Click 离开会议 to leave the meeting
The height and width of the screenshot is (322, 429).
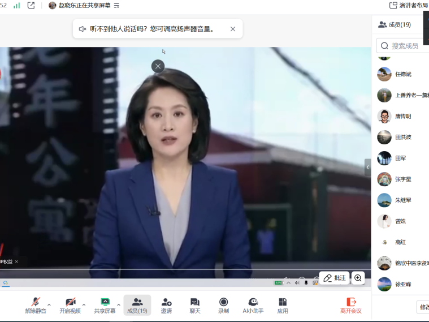pyautogui.click(x=351, y=305)
